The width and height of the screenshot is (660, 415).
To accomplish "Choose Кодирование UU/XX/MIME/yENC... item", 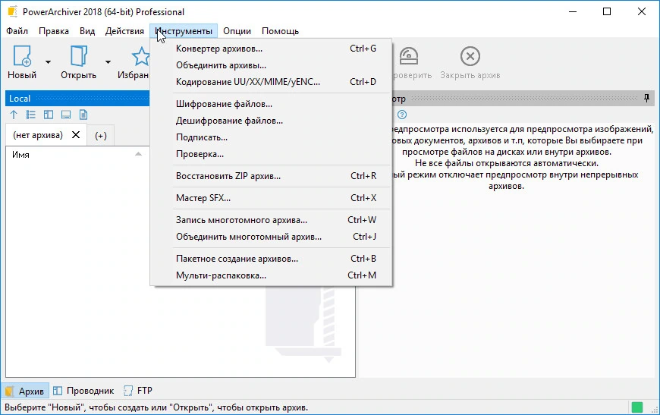I will 271,82.
